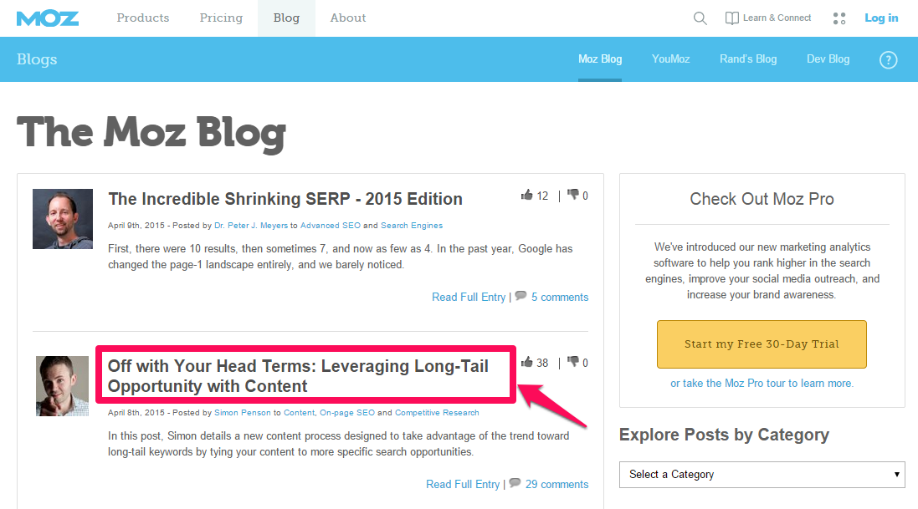The height and width of the screenshot is (509, 918).
Task: Switch to the Rand's Blog tab
Action: point(748,59)
